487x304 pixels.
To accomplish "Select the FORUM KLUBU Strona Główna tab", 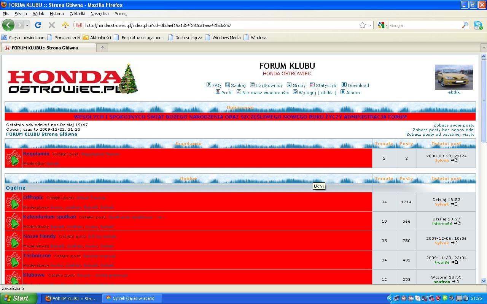I will pyautogui.click(x=49, y=48).
